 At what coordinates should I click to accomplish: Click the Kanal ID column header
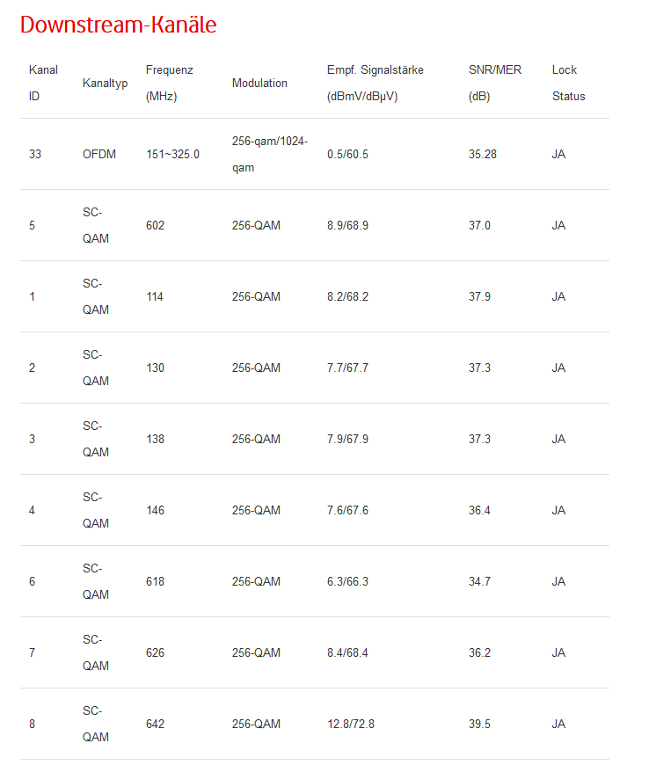click(x=43, y=83)
